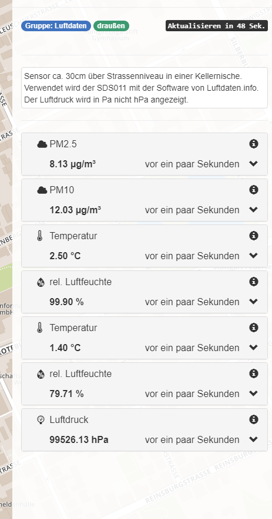
Task: Expand the PM10 card chevron
Action: point(254,210)
